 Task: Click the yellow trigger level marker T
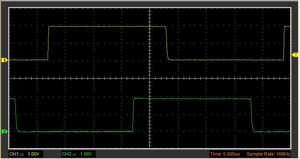pyautogui.click(x=295, y=55)
